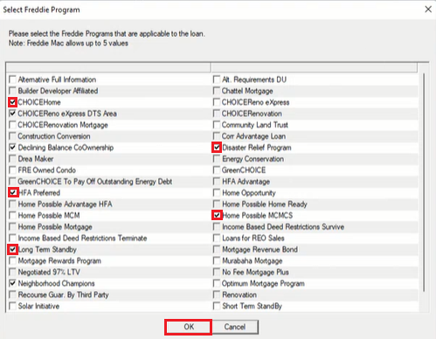Check Income Based Deed Restrictions Survive

217,227
